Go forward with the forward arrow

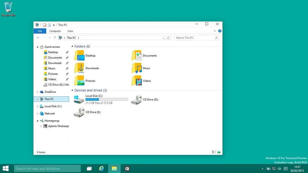point(45,38)
